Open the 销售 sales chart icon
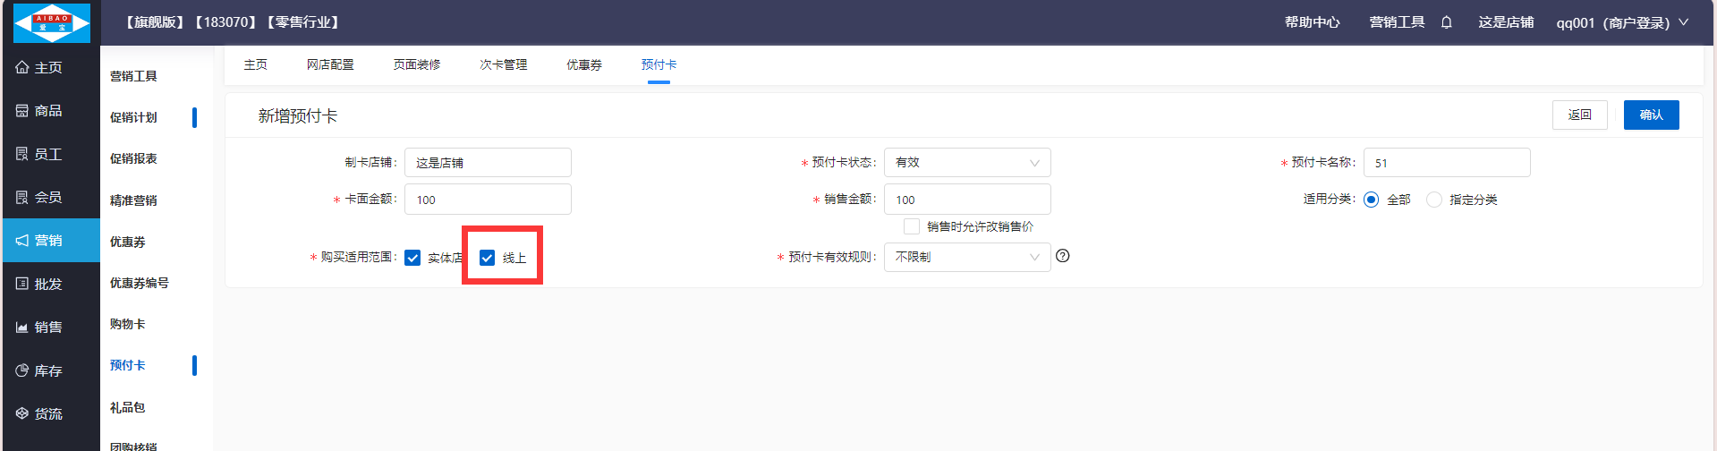The width and height of the screenshot is (1717, 451). point(22,328)
